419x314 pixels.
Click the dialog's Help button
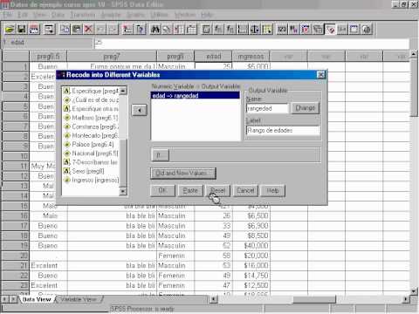tap(273, 191)
